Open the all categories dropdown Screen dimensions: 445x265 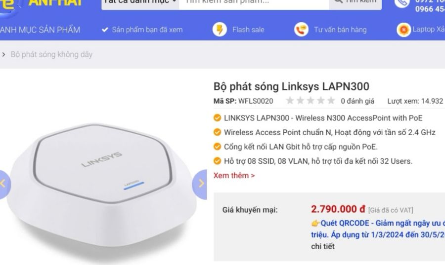[x=140, y=2]
